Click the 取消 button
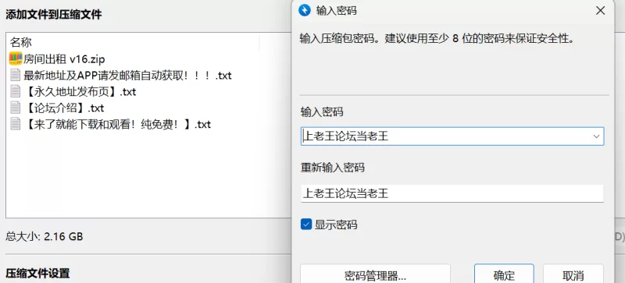 pos(573,274)
